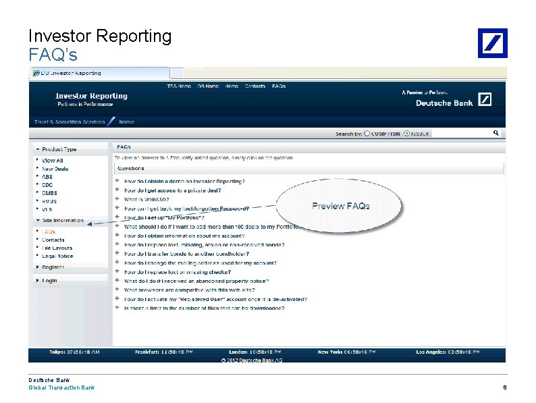
Task: Open the TSS Home navigation link
Action: (179, 86)
